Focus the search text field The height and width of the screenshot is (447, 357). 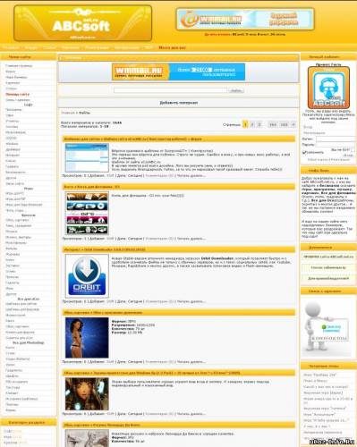tap(170, 90)
